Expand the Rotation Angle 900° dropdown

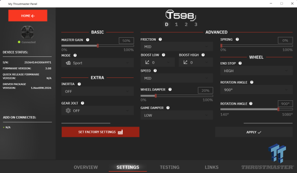[x=256, y=90]
